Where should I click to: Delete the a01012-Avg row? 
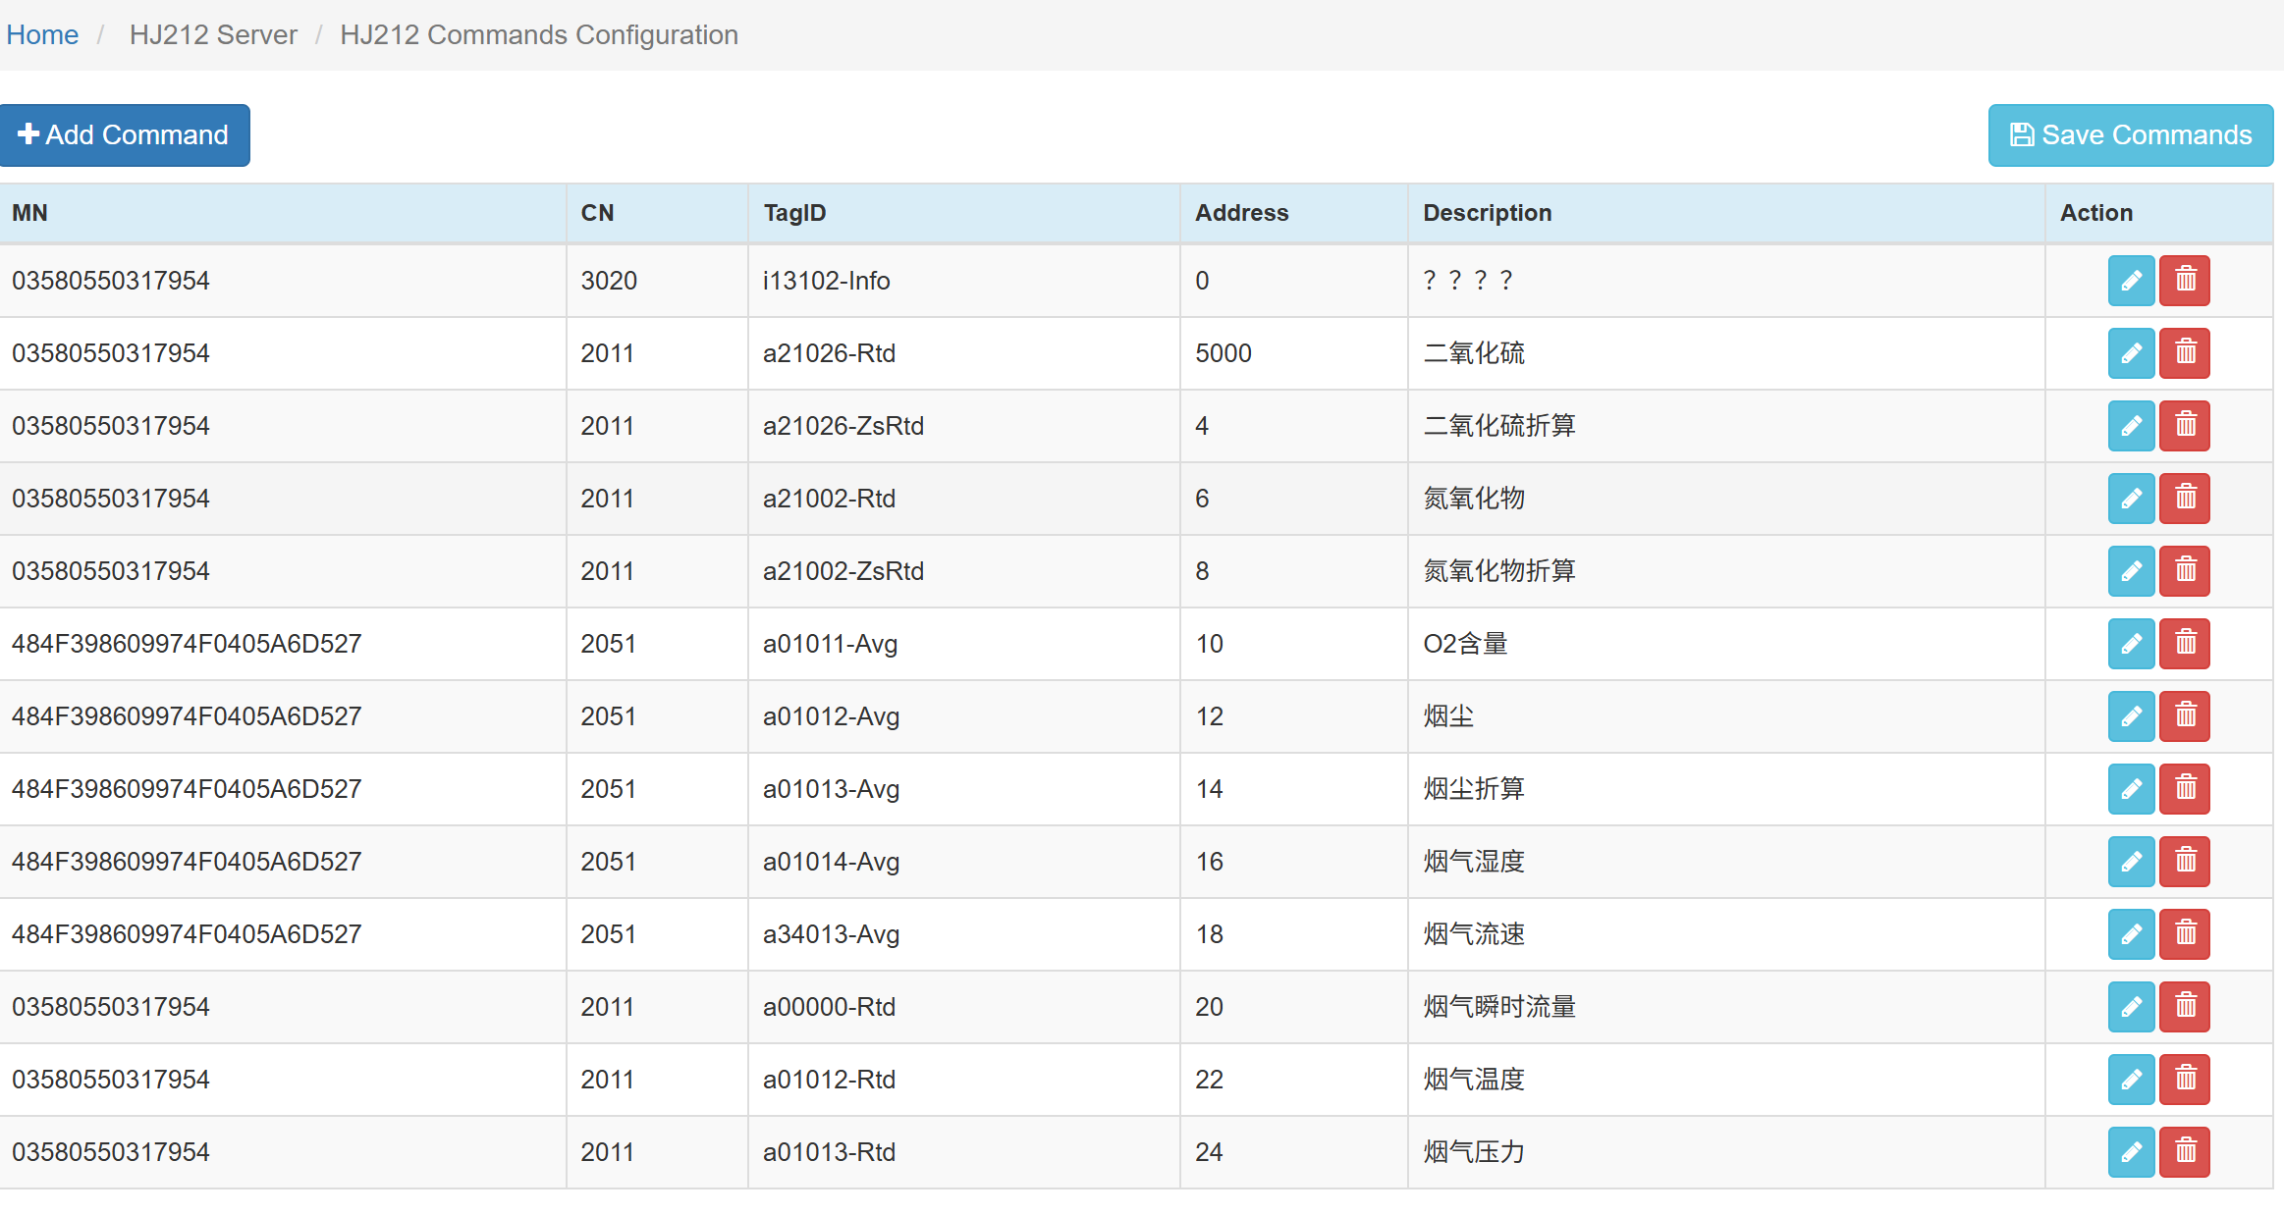point(2185,716)
